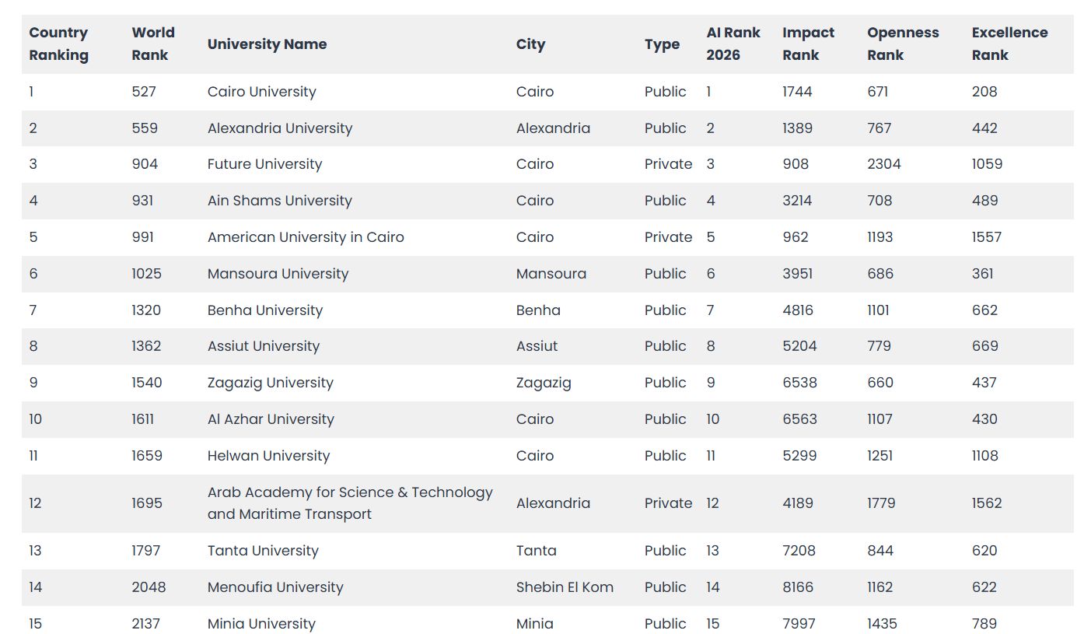This screenshot has height=634, width=1077.
Task: Click the Cairo University name
Action: (261, 92)
